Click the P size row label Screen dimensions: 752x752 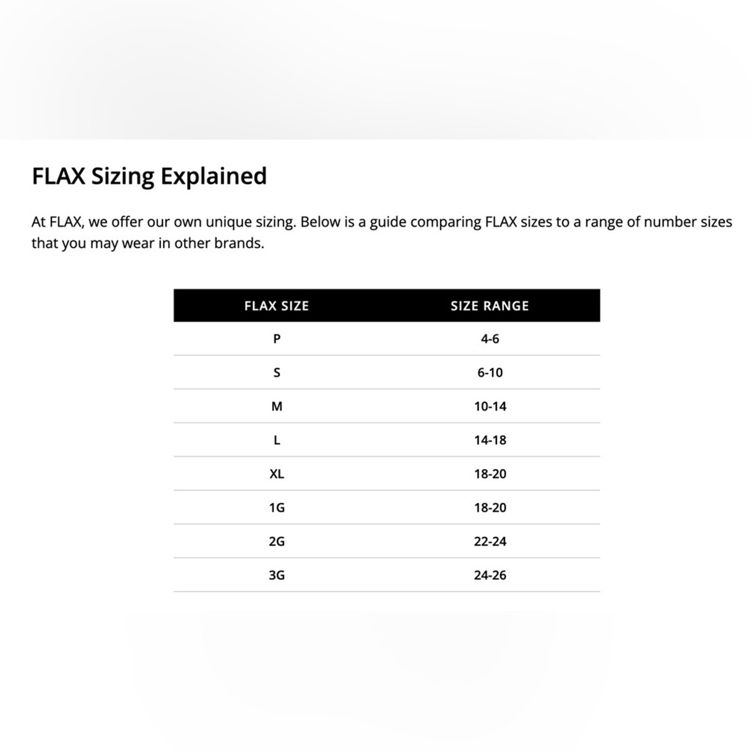(277, 338)
